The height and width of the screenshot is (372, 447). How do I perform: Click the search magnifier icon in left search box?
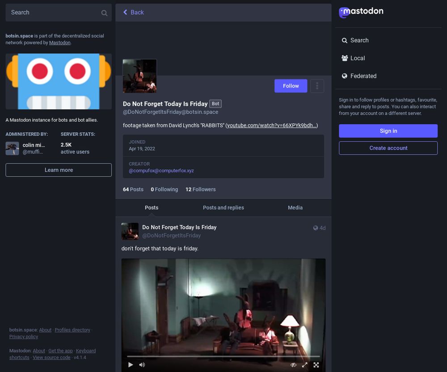point(104,13)
